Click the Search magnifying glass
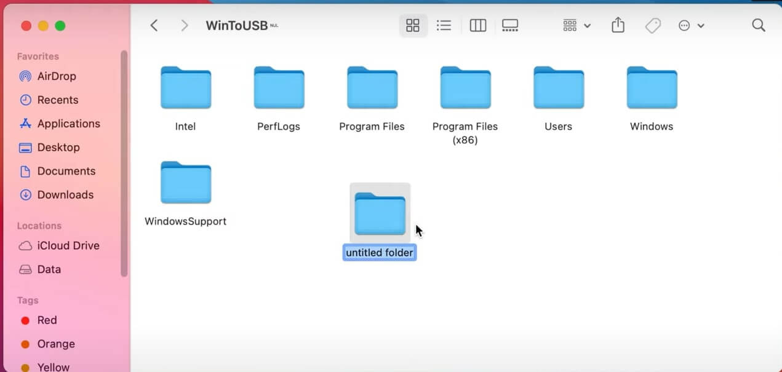The width and height of the screenshot is (782, 372). coord(759,25)
